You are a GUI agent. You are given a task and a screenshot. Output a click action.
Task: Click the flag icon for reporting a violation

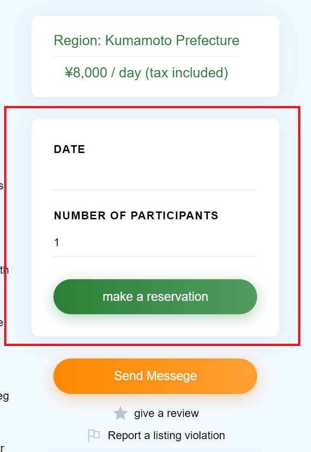[x=94, y=435]
